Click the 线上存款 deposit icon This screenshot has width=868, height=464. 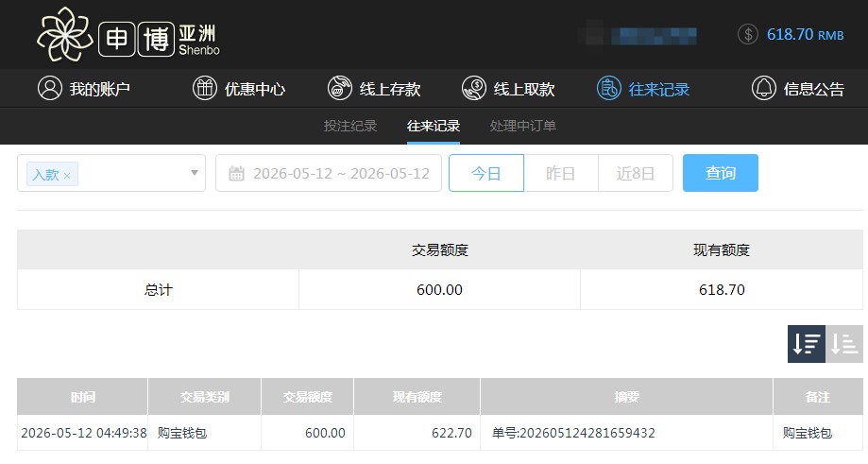click(x=340, y=89)
